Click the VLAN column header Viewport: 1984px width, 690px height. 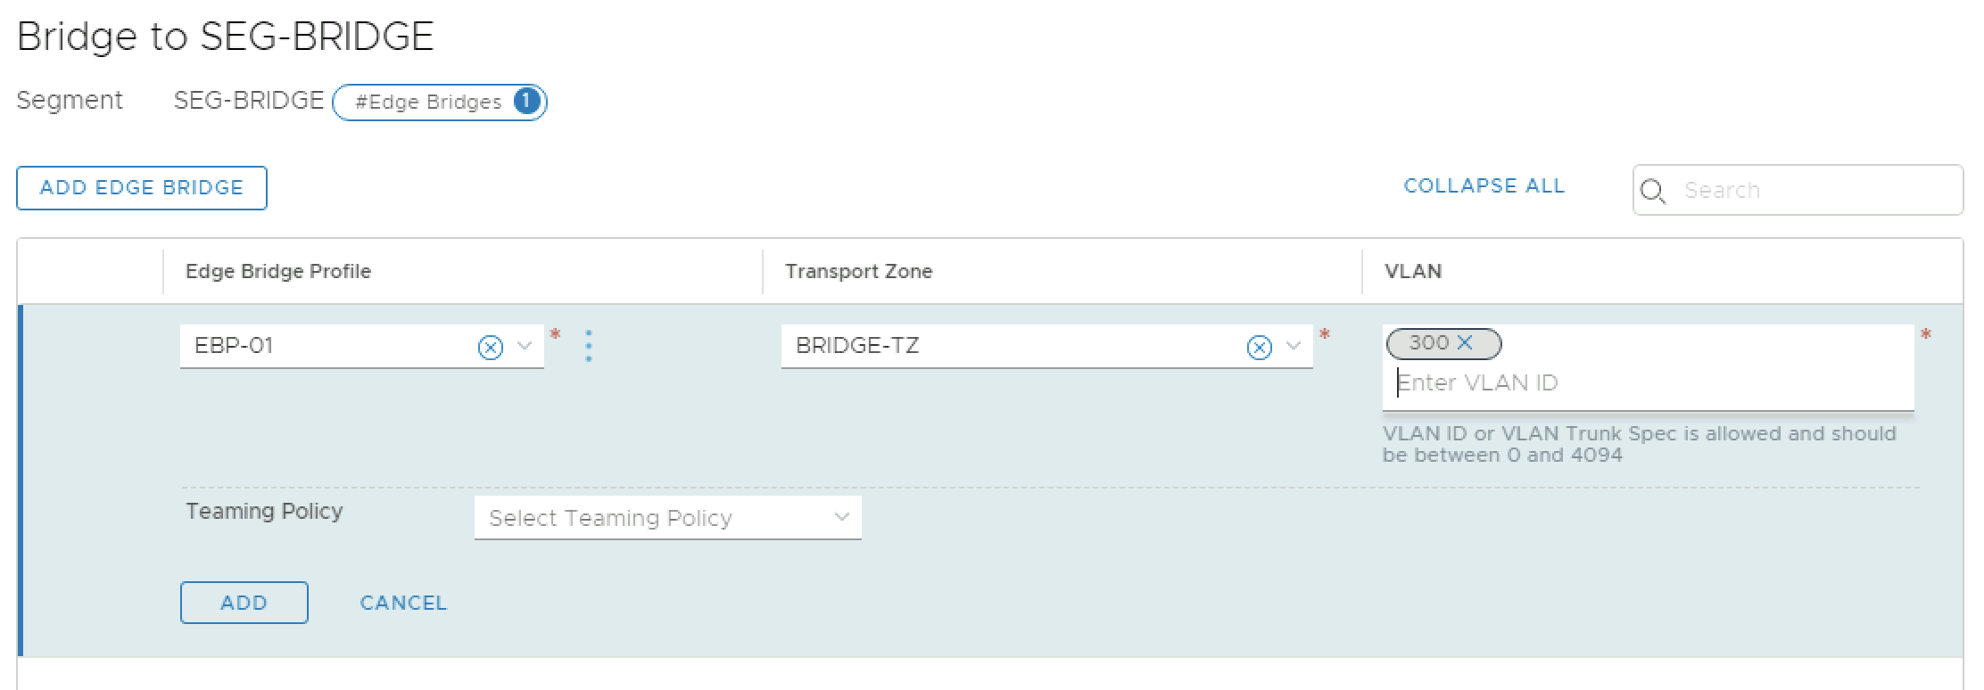coord(1413,272)
